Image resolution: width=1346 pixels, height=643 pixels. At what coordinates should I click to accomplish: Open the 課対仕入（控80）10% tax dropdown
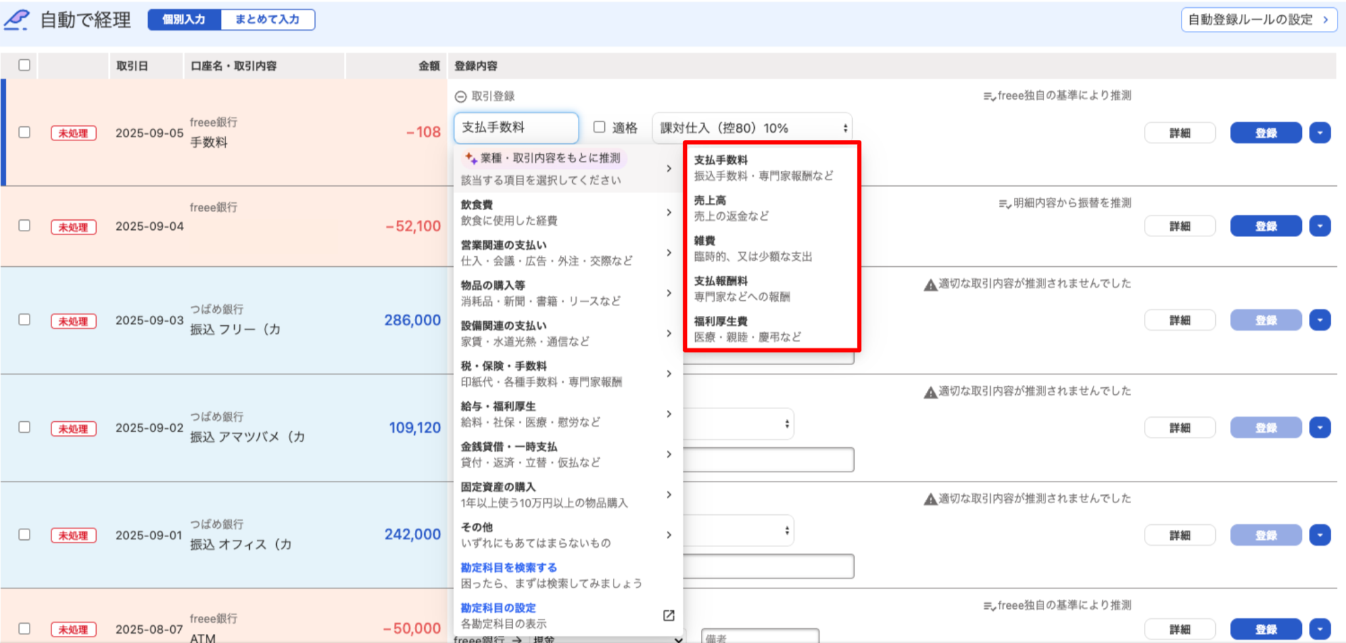click(752, 128)
